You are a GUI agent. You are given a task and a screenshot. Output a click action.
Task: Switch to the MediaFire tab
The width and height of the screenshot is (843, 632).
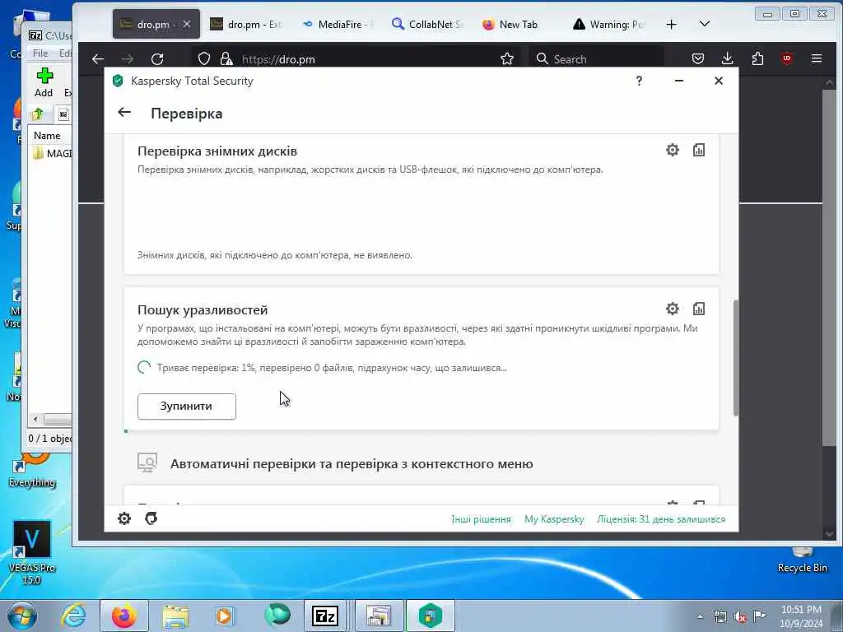[x=338, y=24]
